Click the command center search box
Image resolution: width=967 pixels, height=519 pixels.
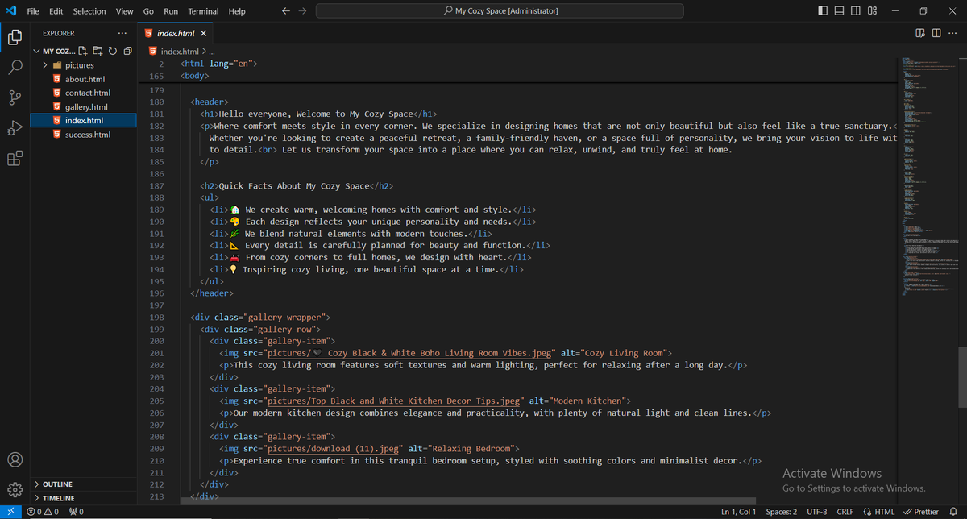(x=500, y=11)
